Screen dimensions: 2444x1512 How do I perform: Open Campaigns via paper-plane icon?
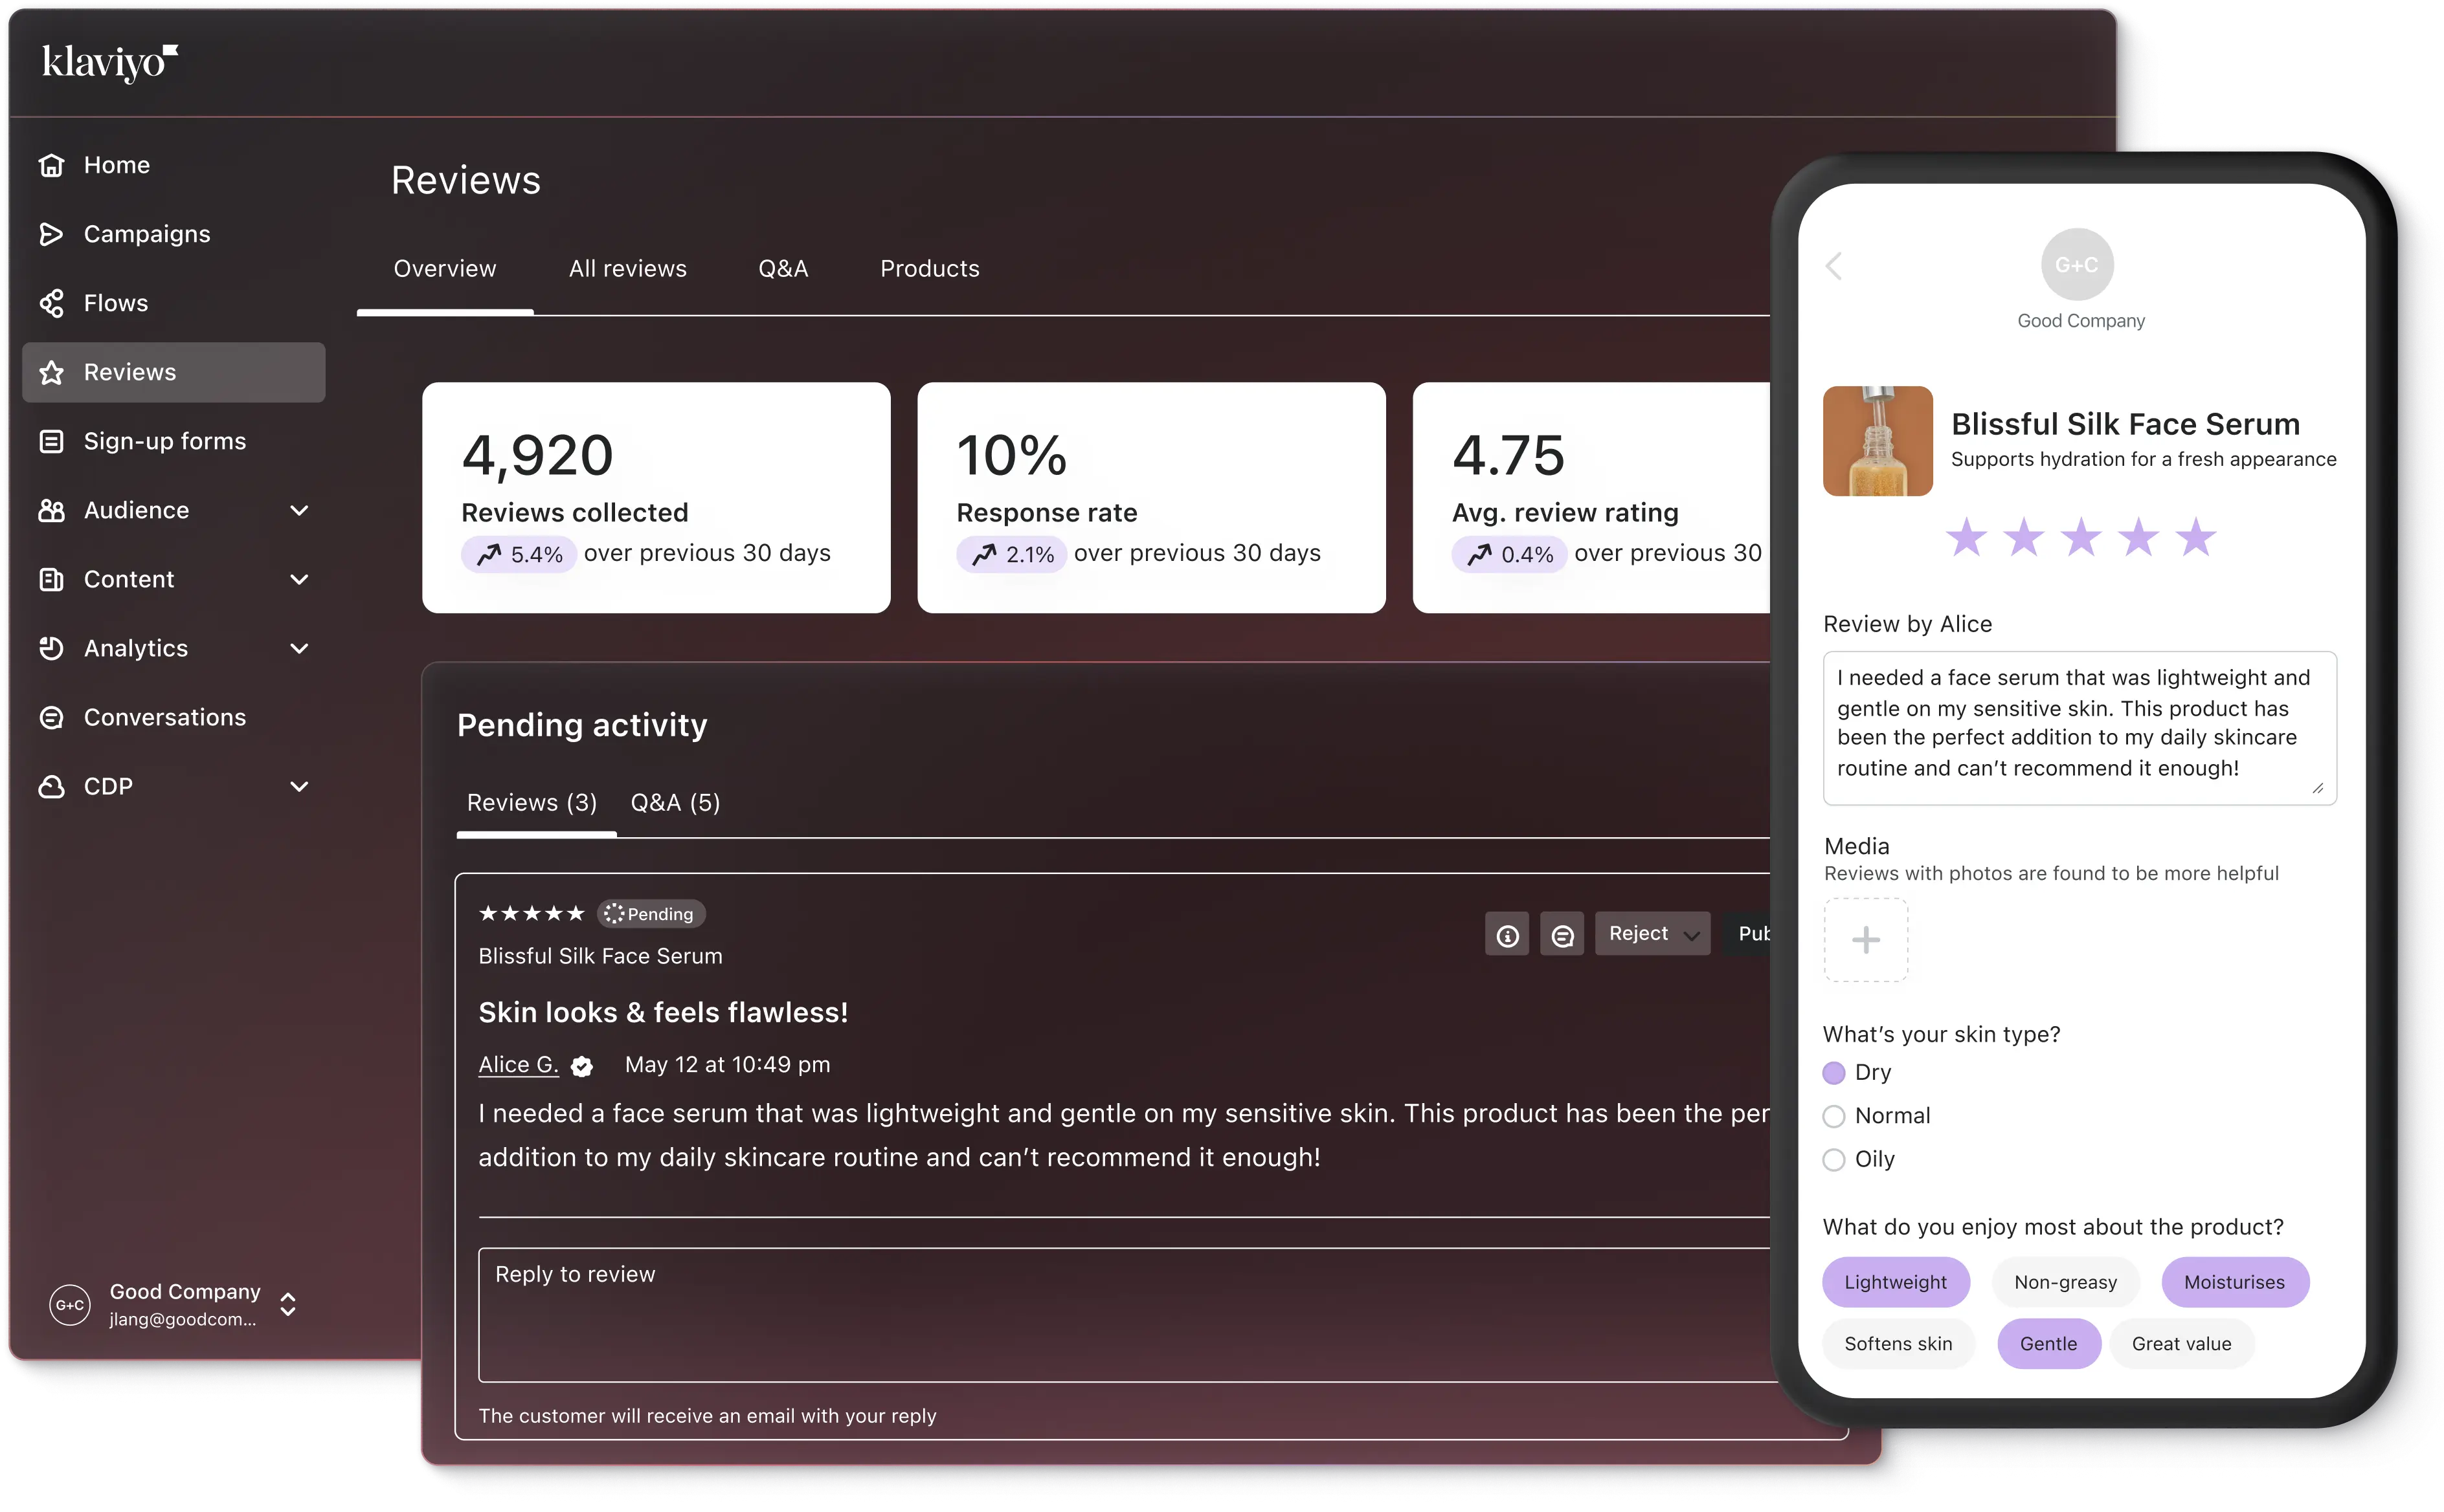(x=51, y=234)
